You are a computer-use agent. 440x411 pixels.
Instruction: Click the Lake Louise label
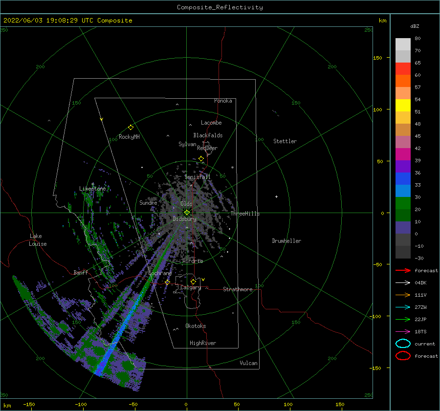pos(38,240)
